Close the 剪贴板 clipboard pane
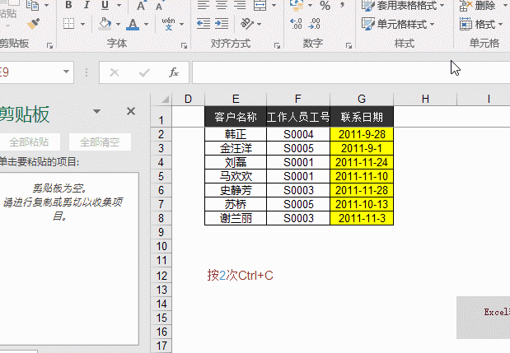Image resolution: width=510 pixels, height=353 pixels. tap(131, 111)
